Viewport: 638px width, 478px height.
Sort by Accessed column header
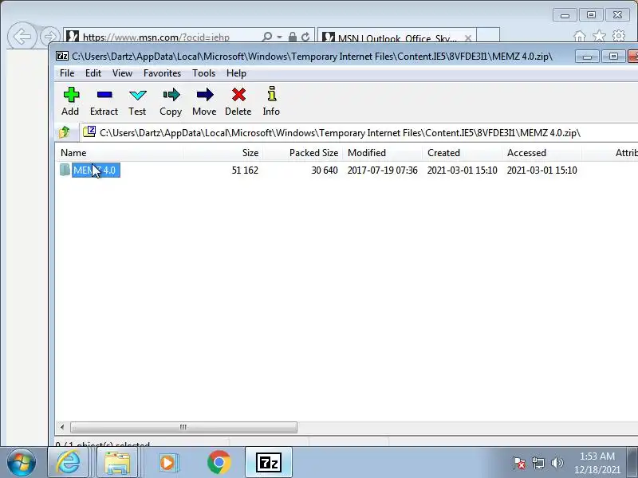542,153
